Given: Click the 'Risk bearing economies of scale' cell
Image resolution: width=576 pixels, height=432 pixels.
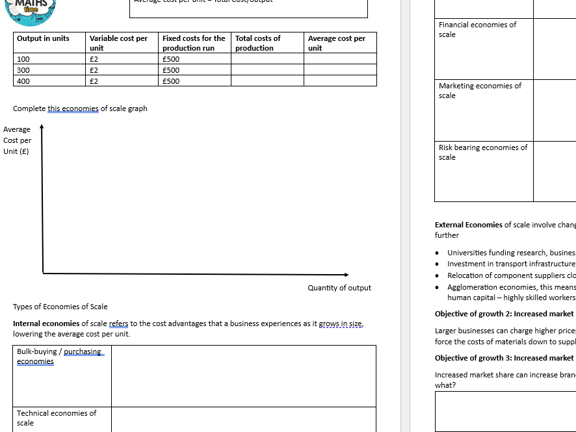Looking at the screenshot, I should (484, 172).
